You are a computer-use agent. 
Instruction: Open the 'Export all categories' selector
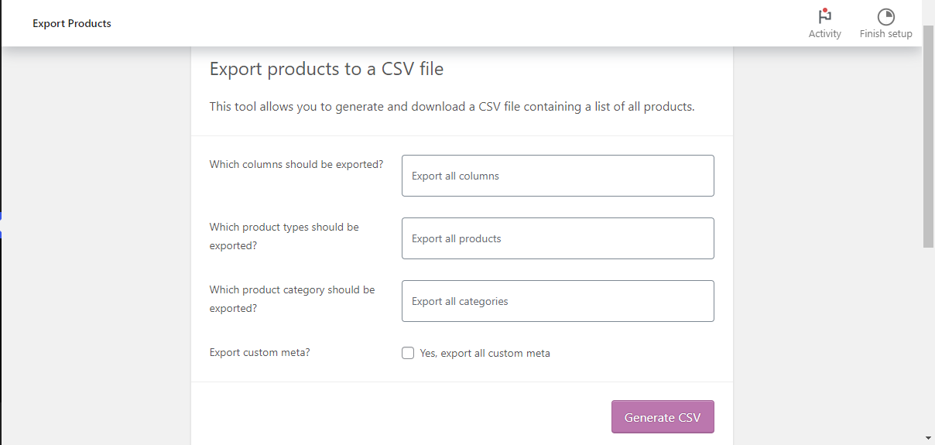pos(557,301)
